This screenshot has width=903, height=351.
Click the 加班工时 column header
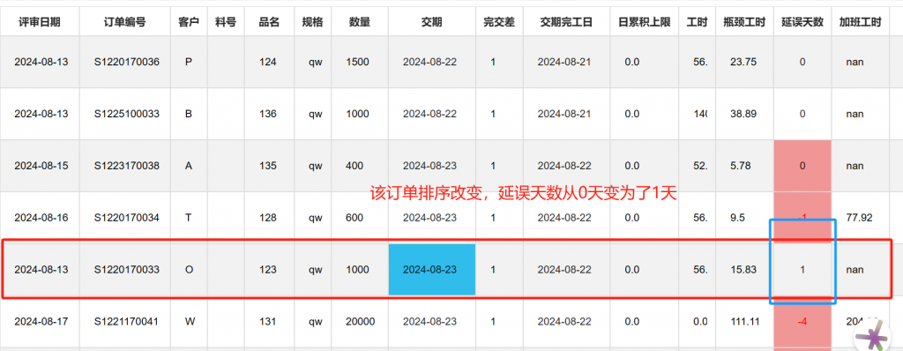point(861,22)
